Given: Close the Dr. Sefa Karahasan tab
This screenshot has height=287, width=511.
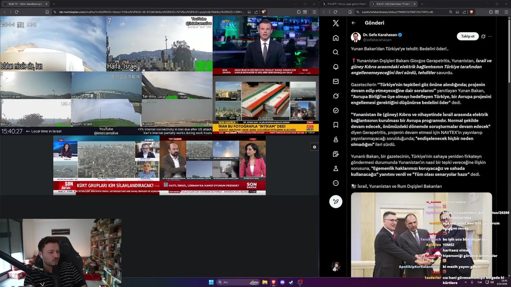Looking at the screenshot, I should click(x=414, y=4).
